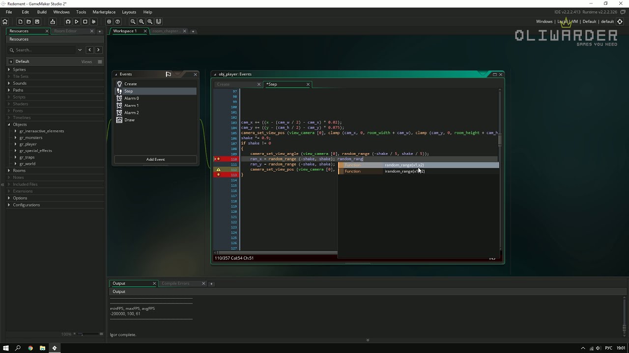Zoom out workspace magnifier icon
629x353 pixels.
(x=133, y=22)
